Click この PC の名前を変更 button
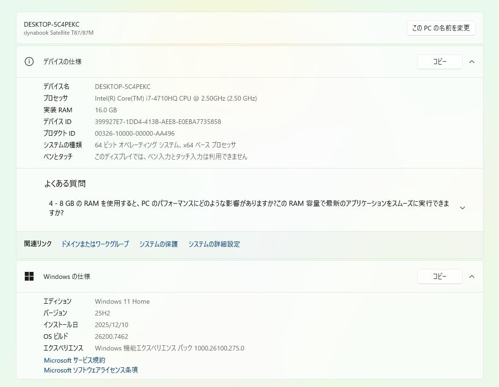499x387 pixels. (x=441, y=28)
